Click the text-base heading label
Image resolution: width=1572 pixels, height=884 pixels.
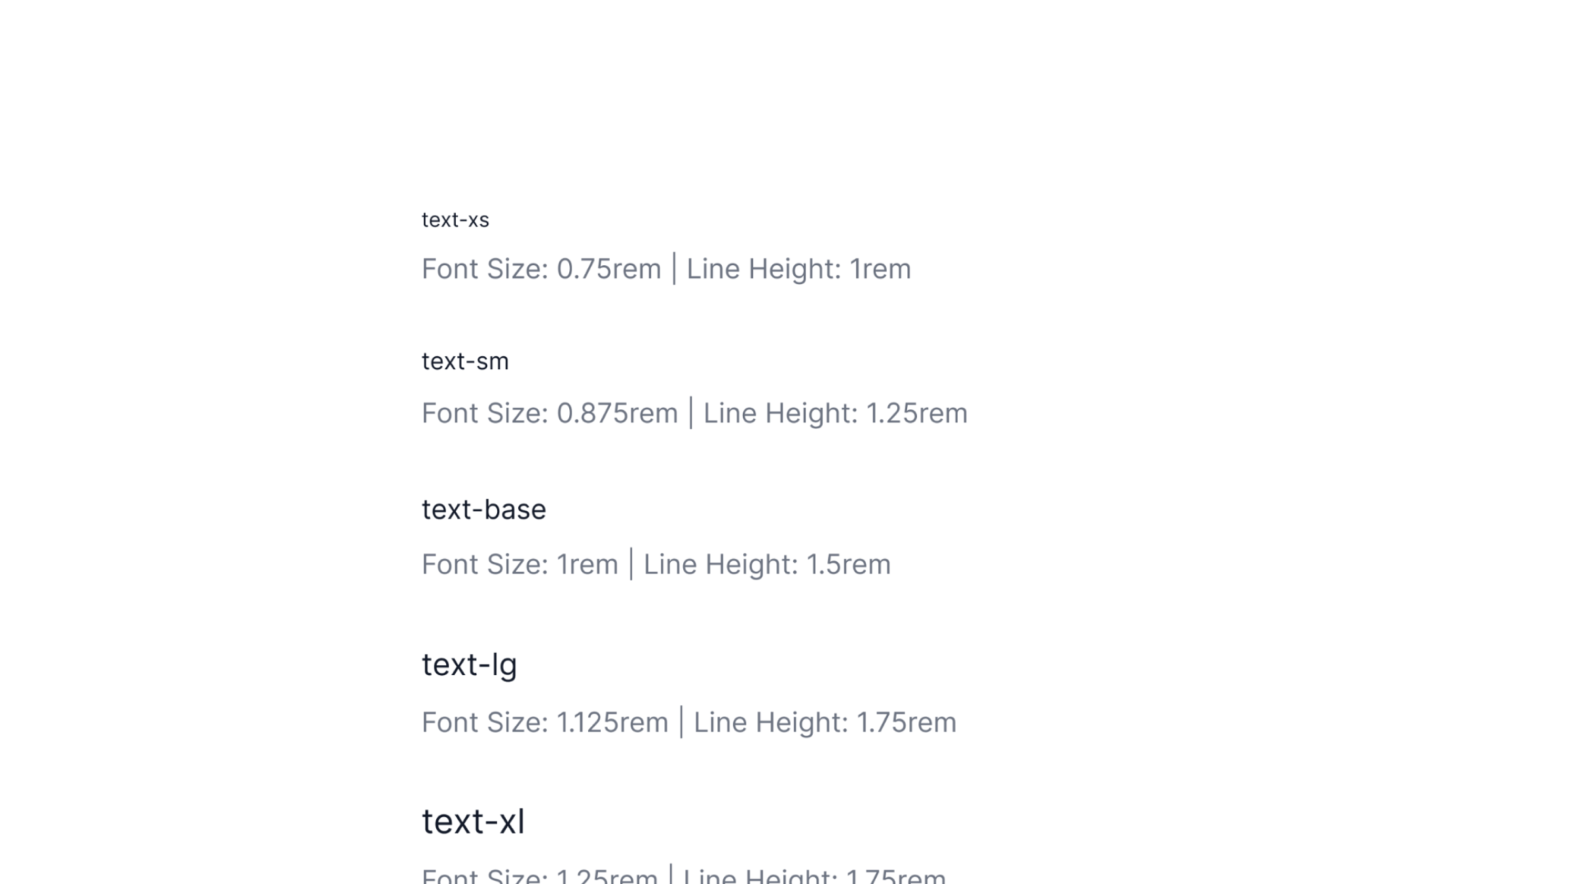point(483,510)
